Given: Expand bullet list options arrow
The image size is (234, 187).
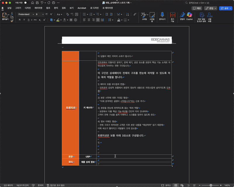Looking at the screenshot, I should click(87, 15).
